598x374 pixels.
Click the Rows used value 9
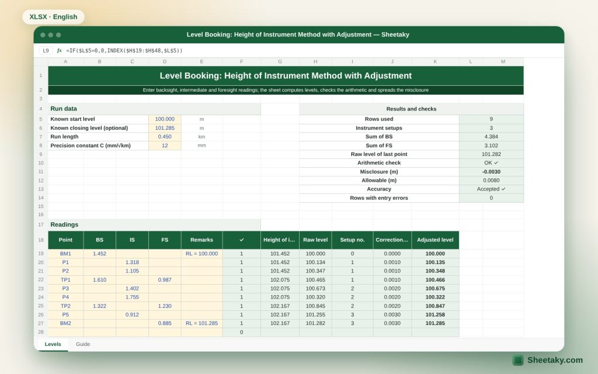(x=491, y=119)
